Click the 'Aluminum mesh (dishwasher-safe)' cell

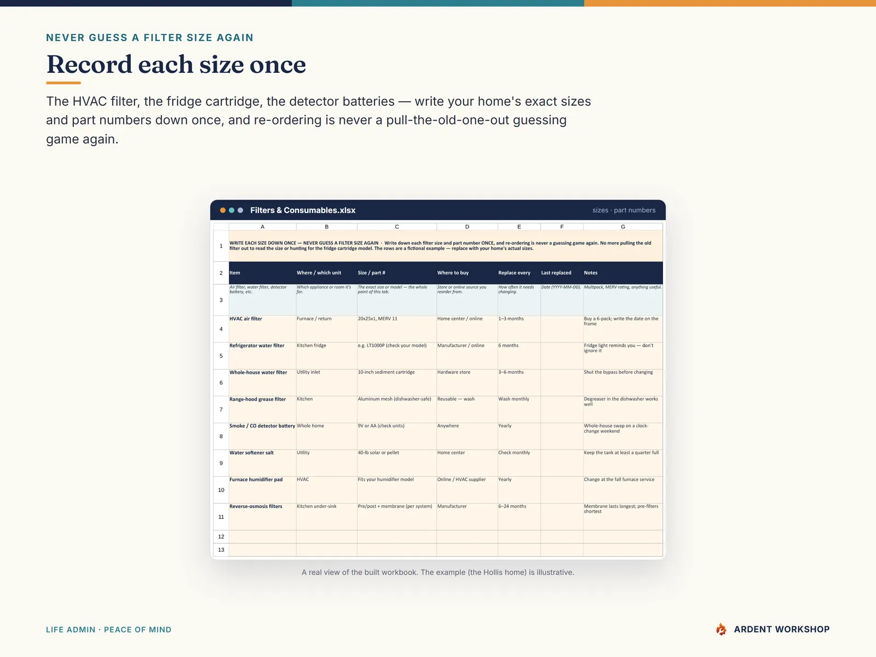tap(397, 410)
